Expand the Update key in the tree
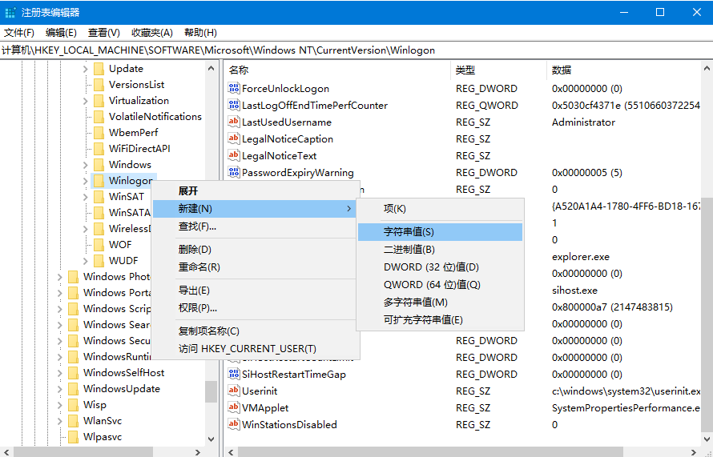The image size is (713, 457). (x=85, y=69)
